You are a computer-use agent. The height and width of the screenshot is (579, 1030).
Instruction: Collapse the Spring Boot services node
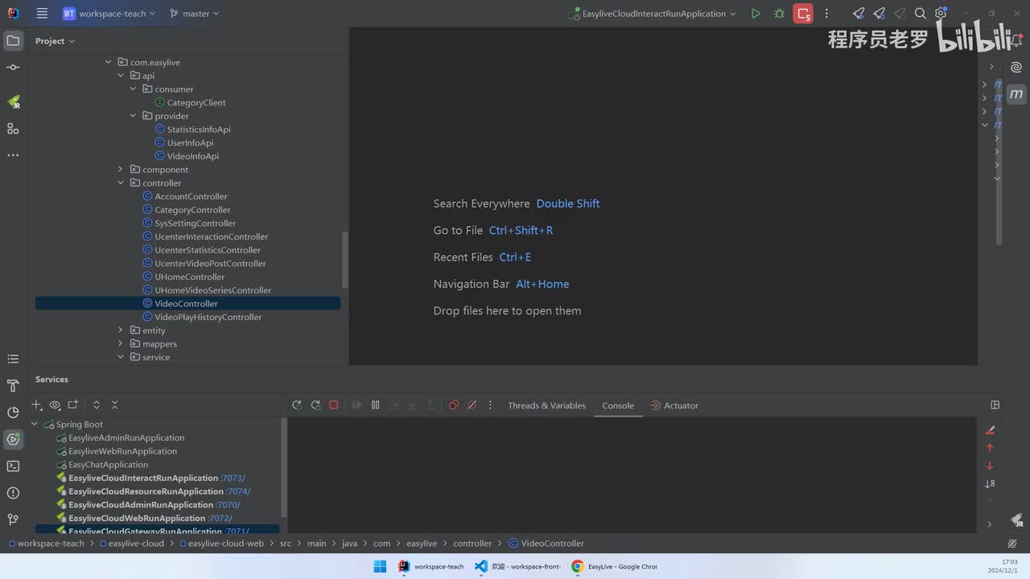point(35,425)
